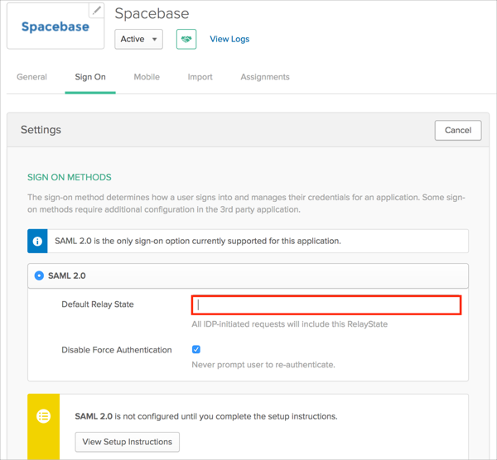Click the yellow list icon
497x460 pixels.
pyautogui.click(x=43, y=417)
